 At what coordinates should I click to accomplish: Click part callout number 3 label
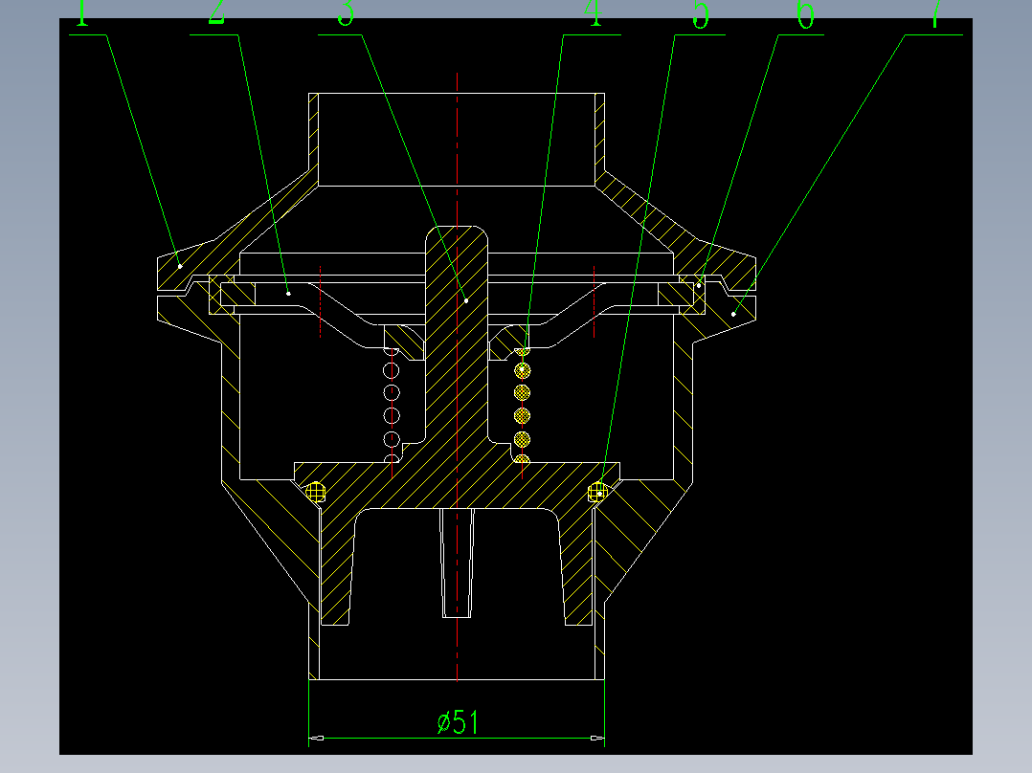coord(346,12)
